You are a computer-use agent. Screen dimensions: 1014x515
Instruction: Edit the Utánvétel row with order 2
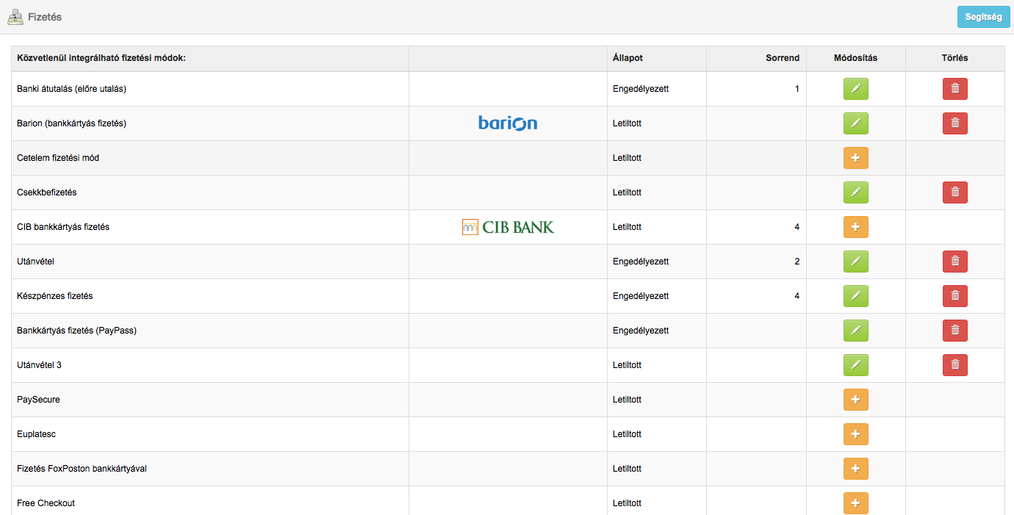pos(855,262)
